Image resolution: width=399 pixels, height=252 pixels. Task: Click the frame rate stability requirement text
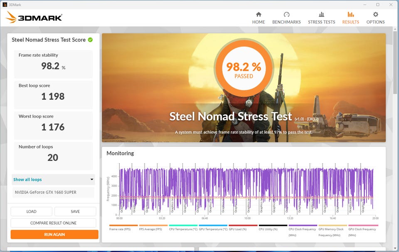point(244,132)
